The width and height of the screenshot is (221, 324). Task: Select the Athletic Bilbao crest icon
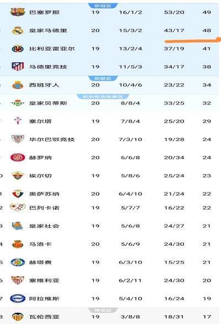pos(18,139)
